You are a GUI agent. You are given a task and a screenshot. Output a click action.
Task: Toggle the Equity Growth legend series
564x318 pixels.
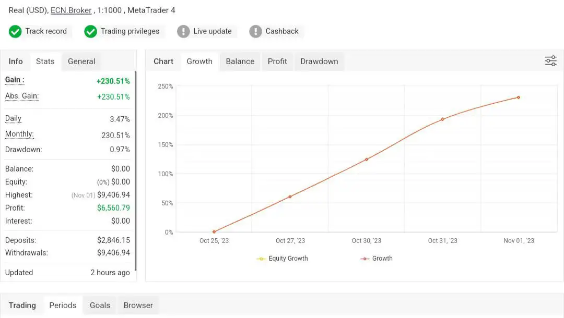(x=282, y=259)
